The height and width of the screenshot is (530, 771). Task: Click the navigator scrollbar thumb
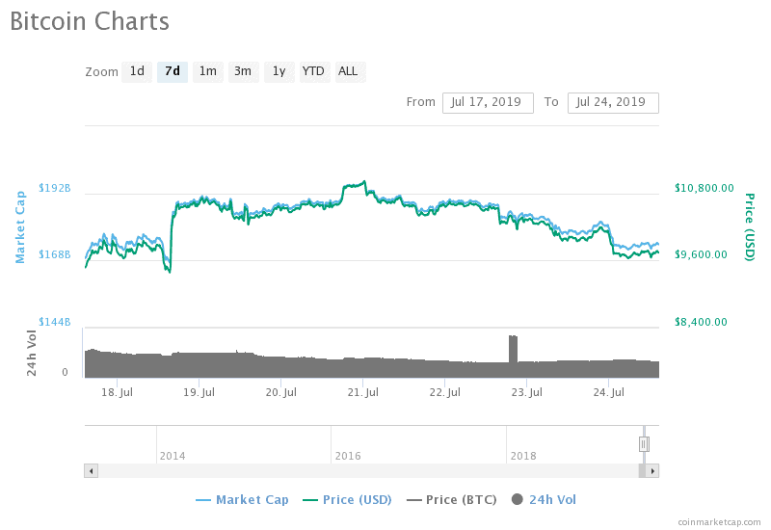[642, 471]
